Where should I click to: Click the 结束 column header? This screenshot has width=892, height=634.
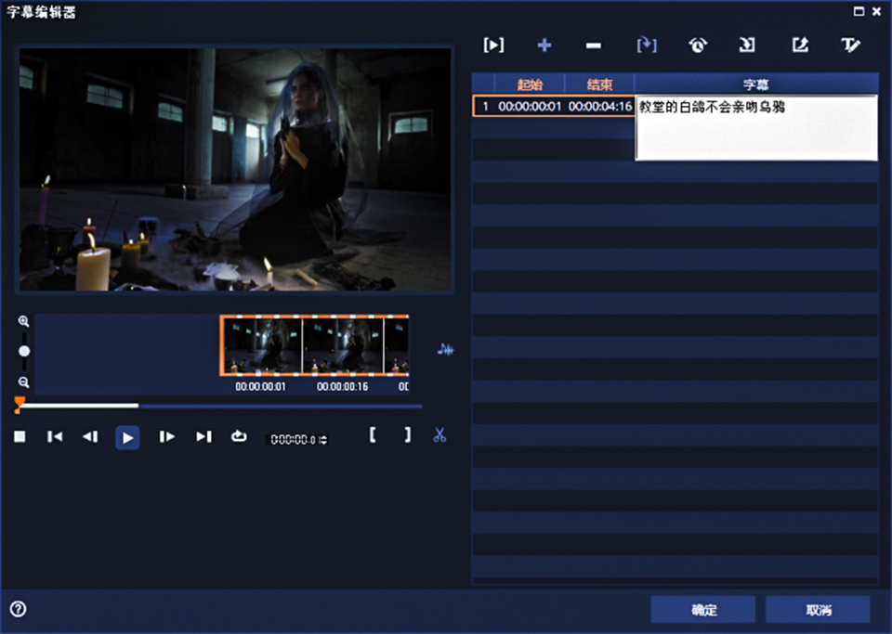599,84
